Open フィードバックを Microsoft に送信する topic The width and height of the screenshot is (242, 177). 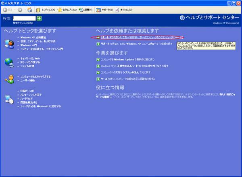coord(41,106)
